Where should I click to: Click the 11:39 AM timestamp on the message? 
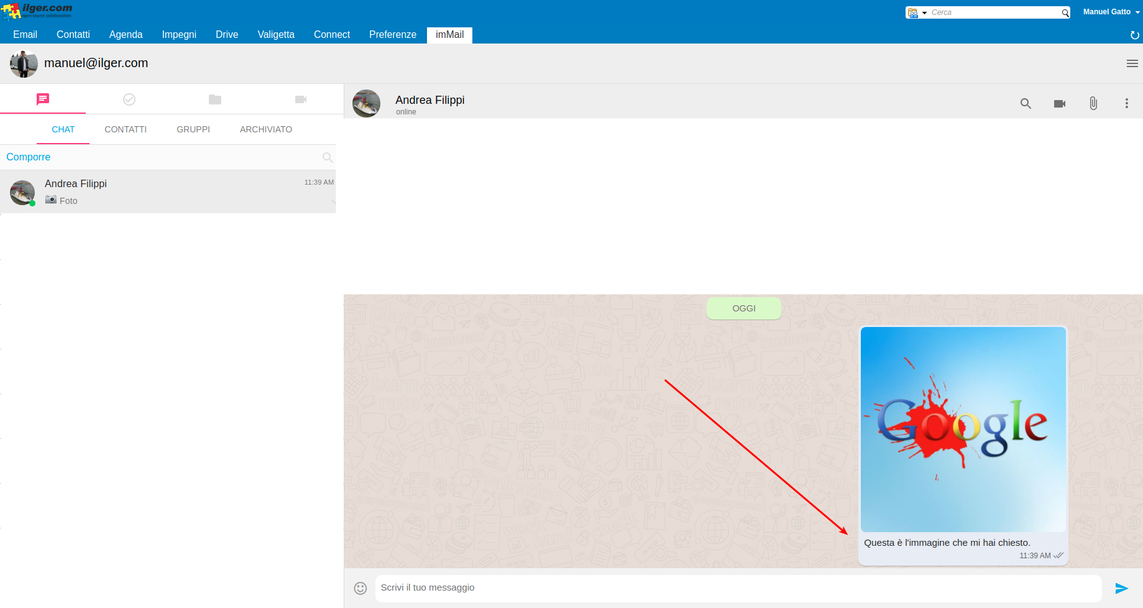tap(1035, 556)
